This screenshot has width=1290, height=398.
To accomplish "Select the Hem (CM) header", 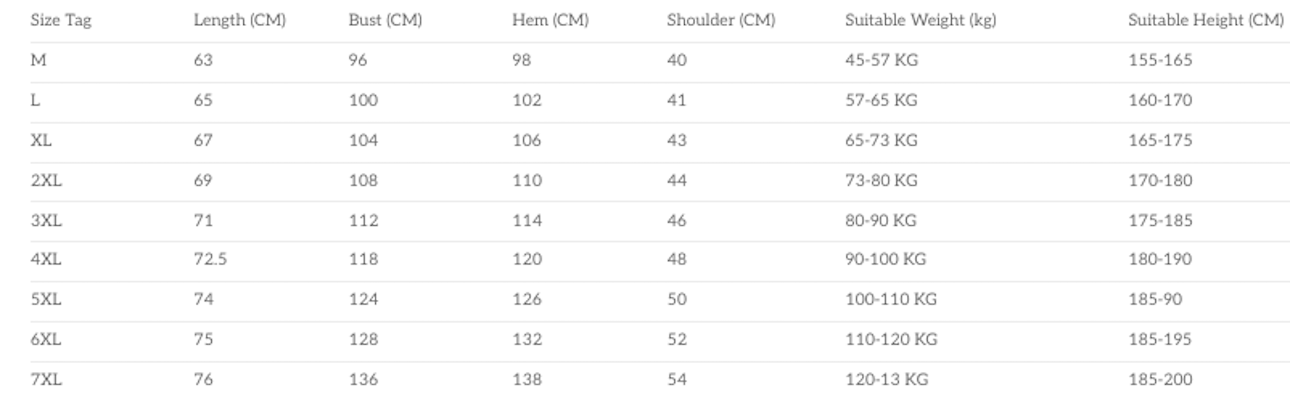I will click(550, 21).
